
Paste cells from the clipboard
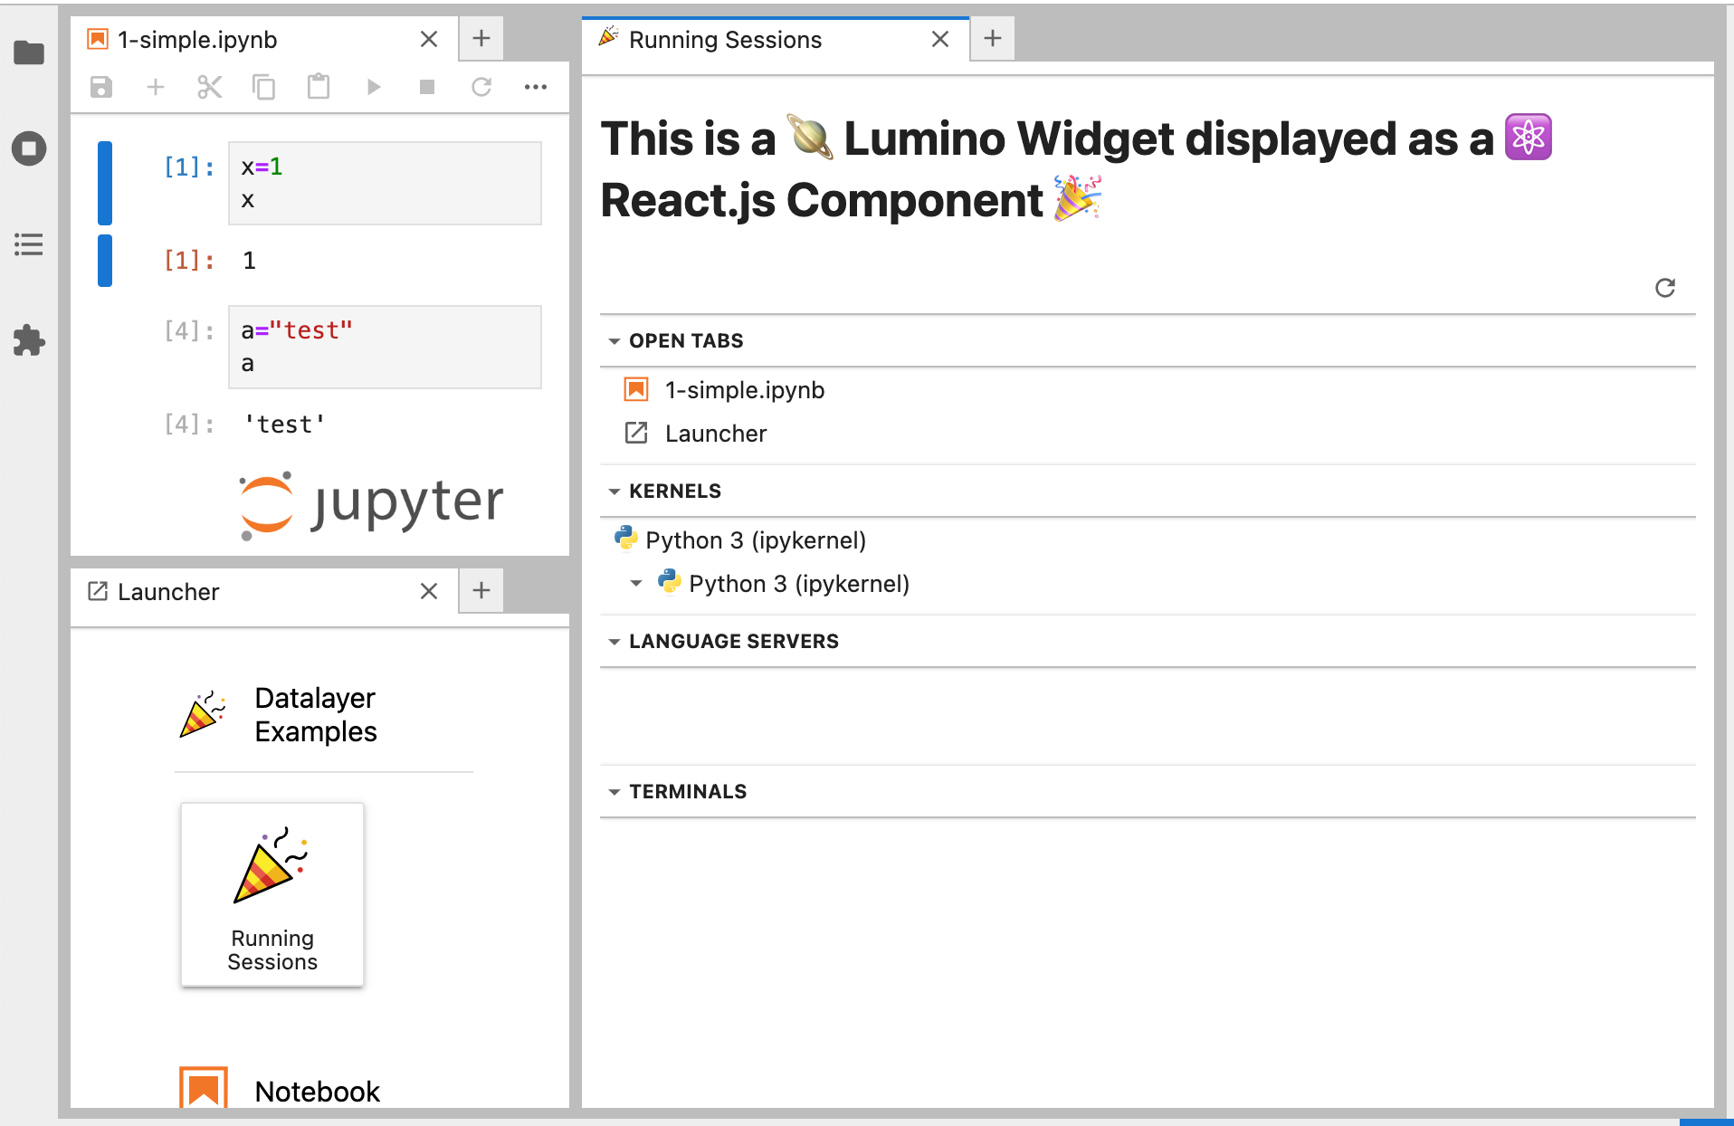pos(319,87)
